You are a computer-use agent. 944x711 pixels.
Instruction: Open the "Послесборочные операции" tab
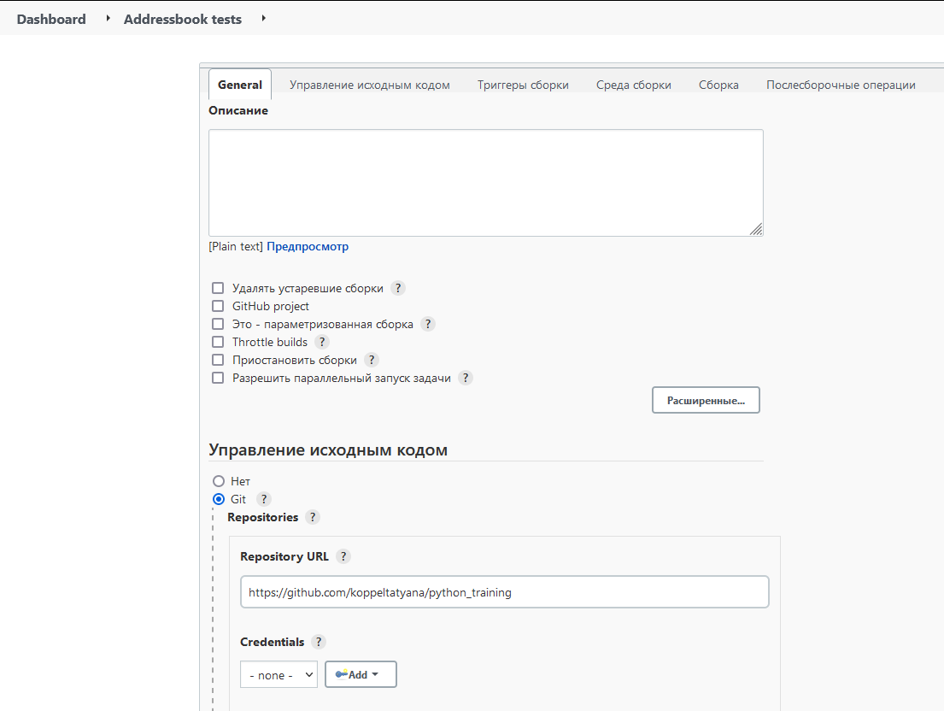tap(841, 85)
